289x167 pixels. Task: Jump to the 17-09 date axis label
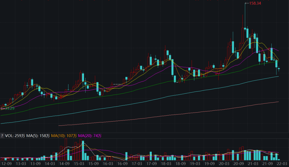[x=151, y=164]
